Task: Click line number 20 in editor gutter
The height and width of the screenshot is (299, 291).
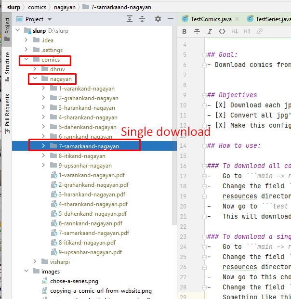Action: pyautogui.click(x=183, y=207)
